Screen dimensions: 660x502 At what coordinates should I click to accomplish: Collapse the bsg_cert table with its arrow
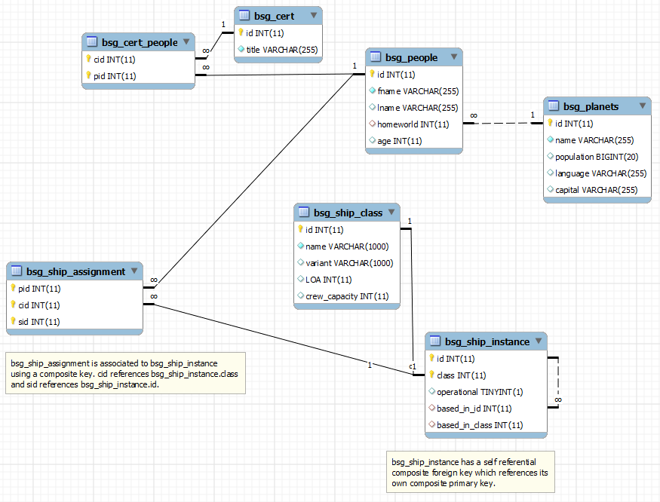[x=314, y=15]
